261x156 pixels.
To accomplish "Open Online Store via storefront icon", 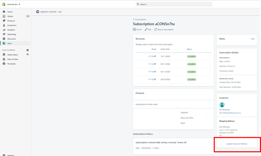I will 4,55.
